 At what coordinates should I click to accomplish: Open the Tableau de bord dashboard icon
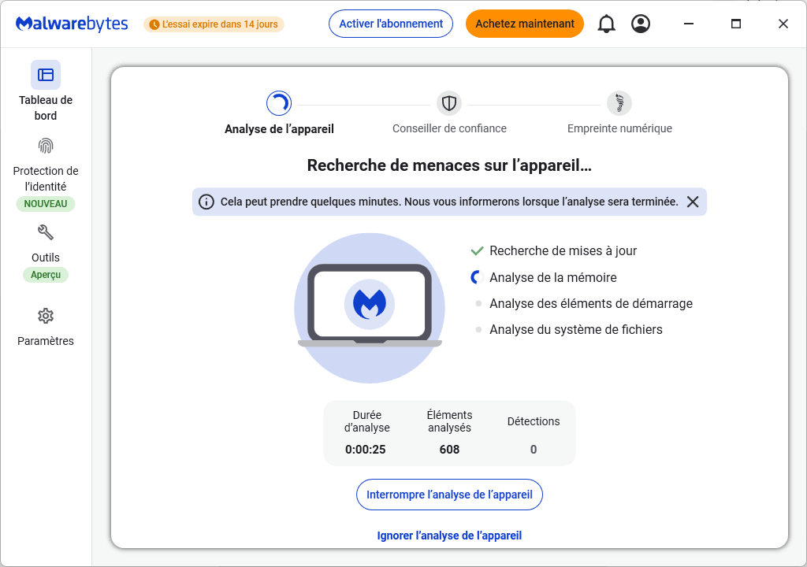click(45, 75)
